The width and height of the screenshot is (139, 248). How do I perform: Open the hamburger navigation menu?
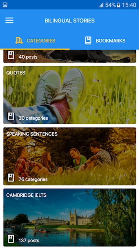point(9,20)
